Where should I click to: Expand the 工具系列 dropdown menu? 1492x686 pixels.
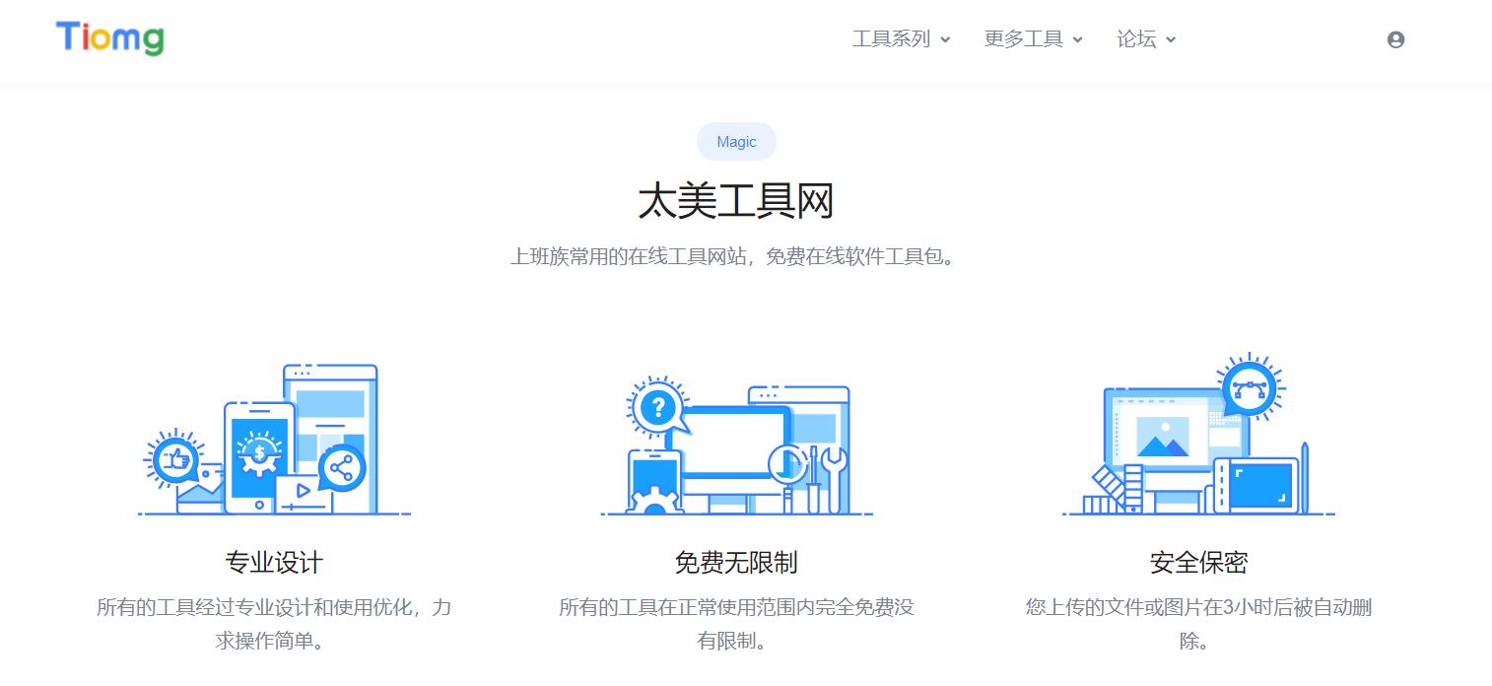click(x=947, y=39)
